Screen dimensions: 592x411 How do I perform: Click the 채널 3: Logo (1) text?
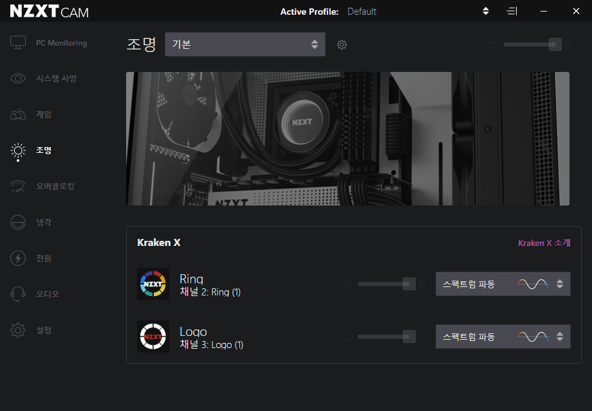[212, 345]
